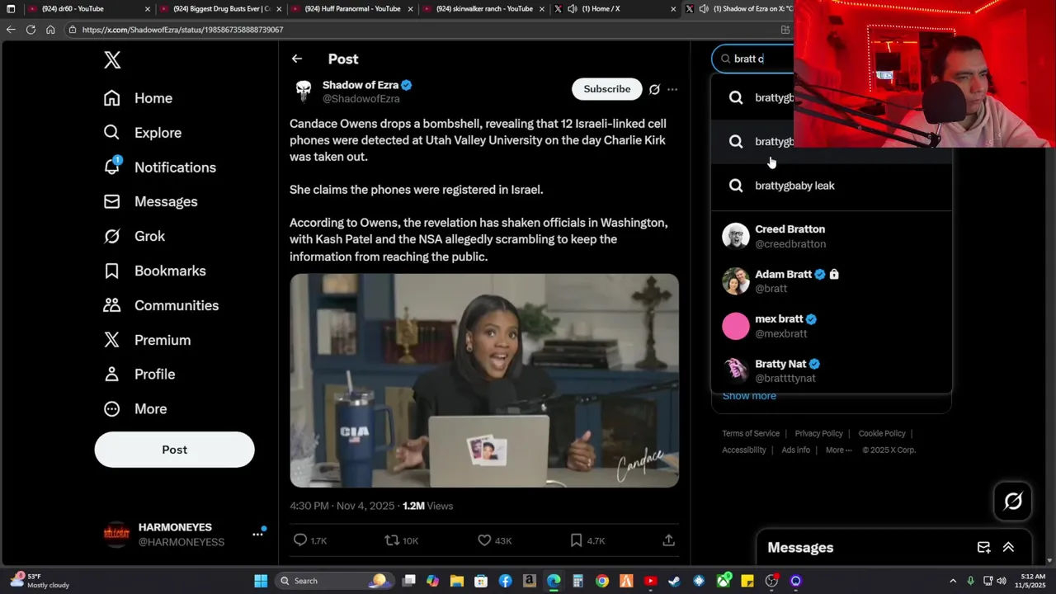Click the Grok explain icon beside Subscribe

(654, 89)
